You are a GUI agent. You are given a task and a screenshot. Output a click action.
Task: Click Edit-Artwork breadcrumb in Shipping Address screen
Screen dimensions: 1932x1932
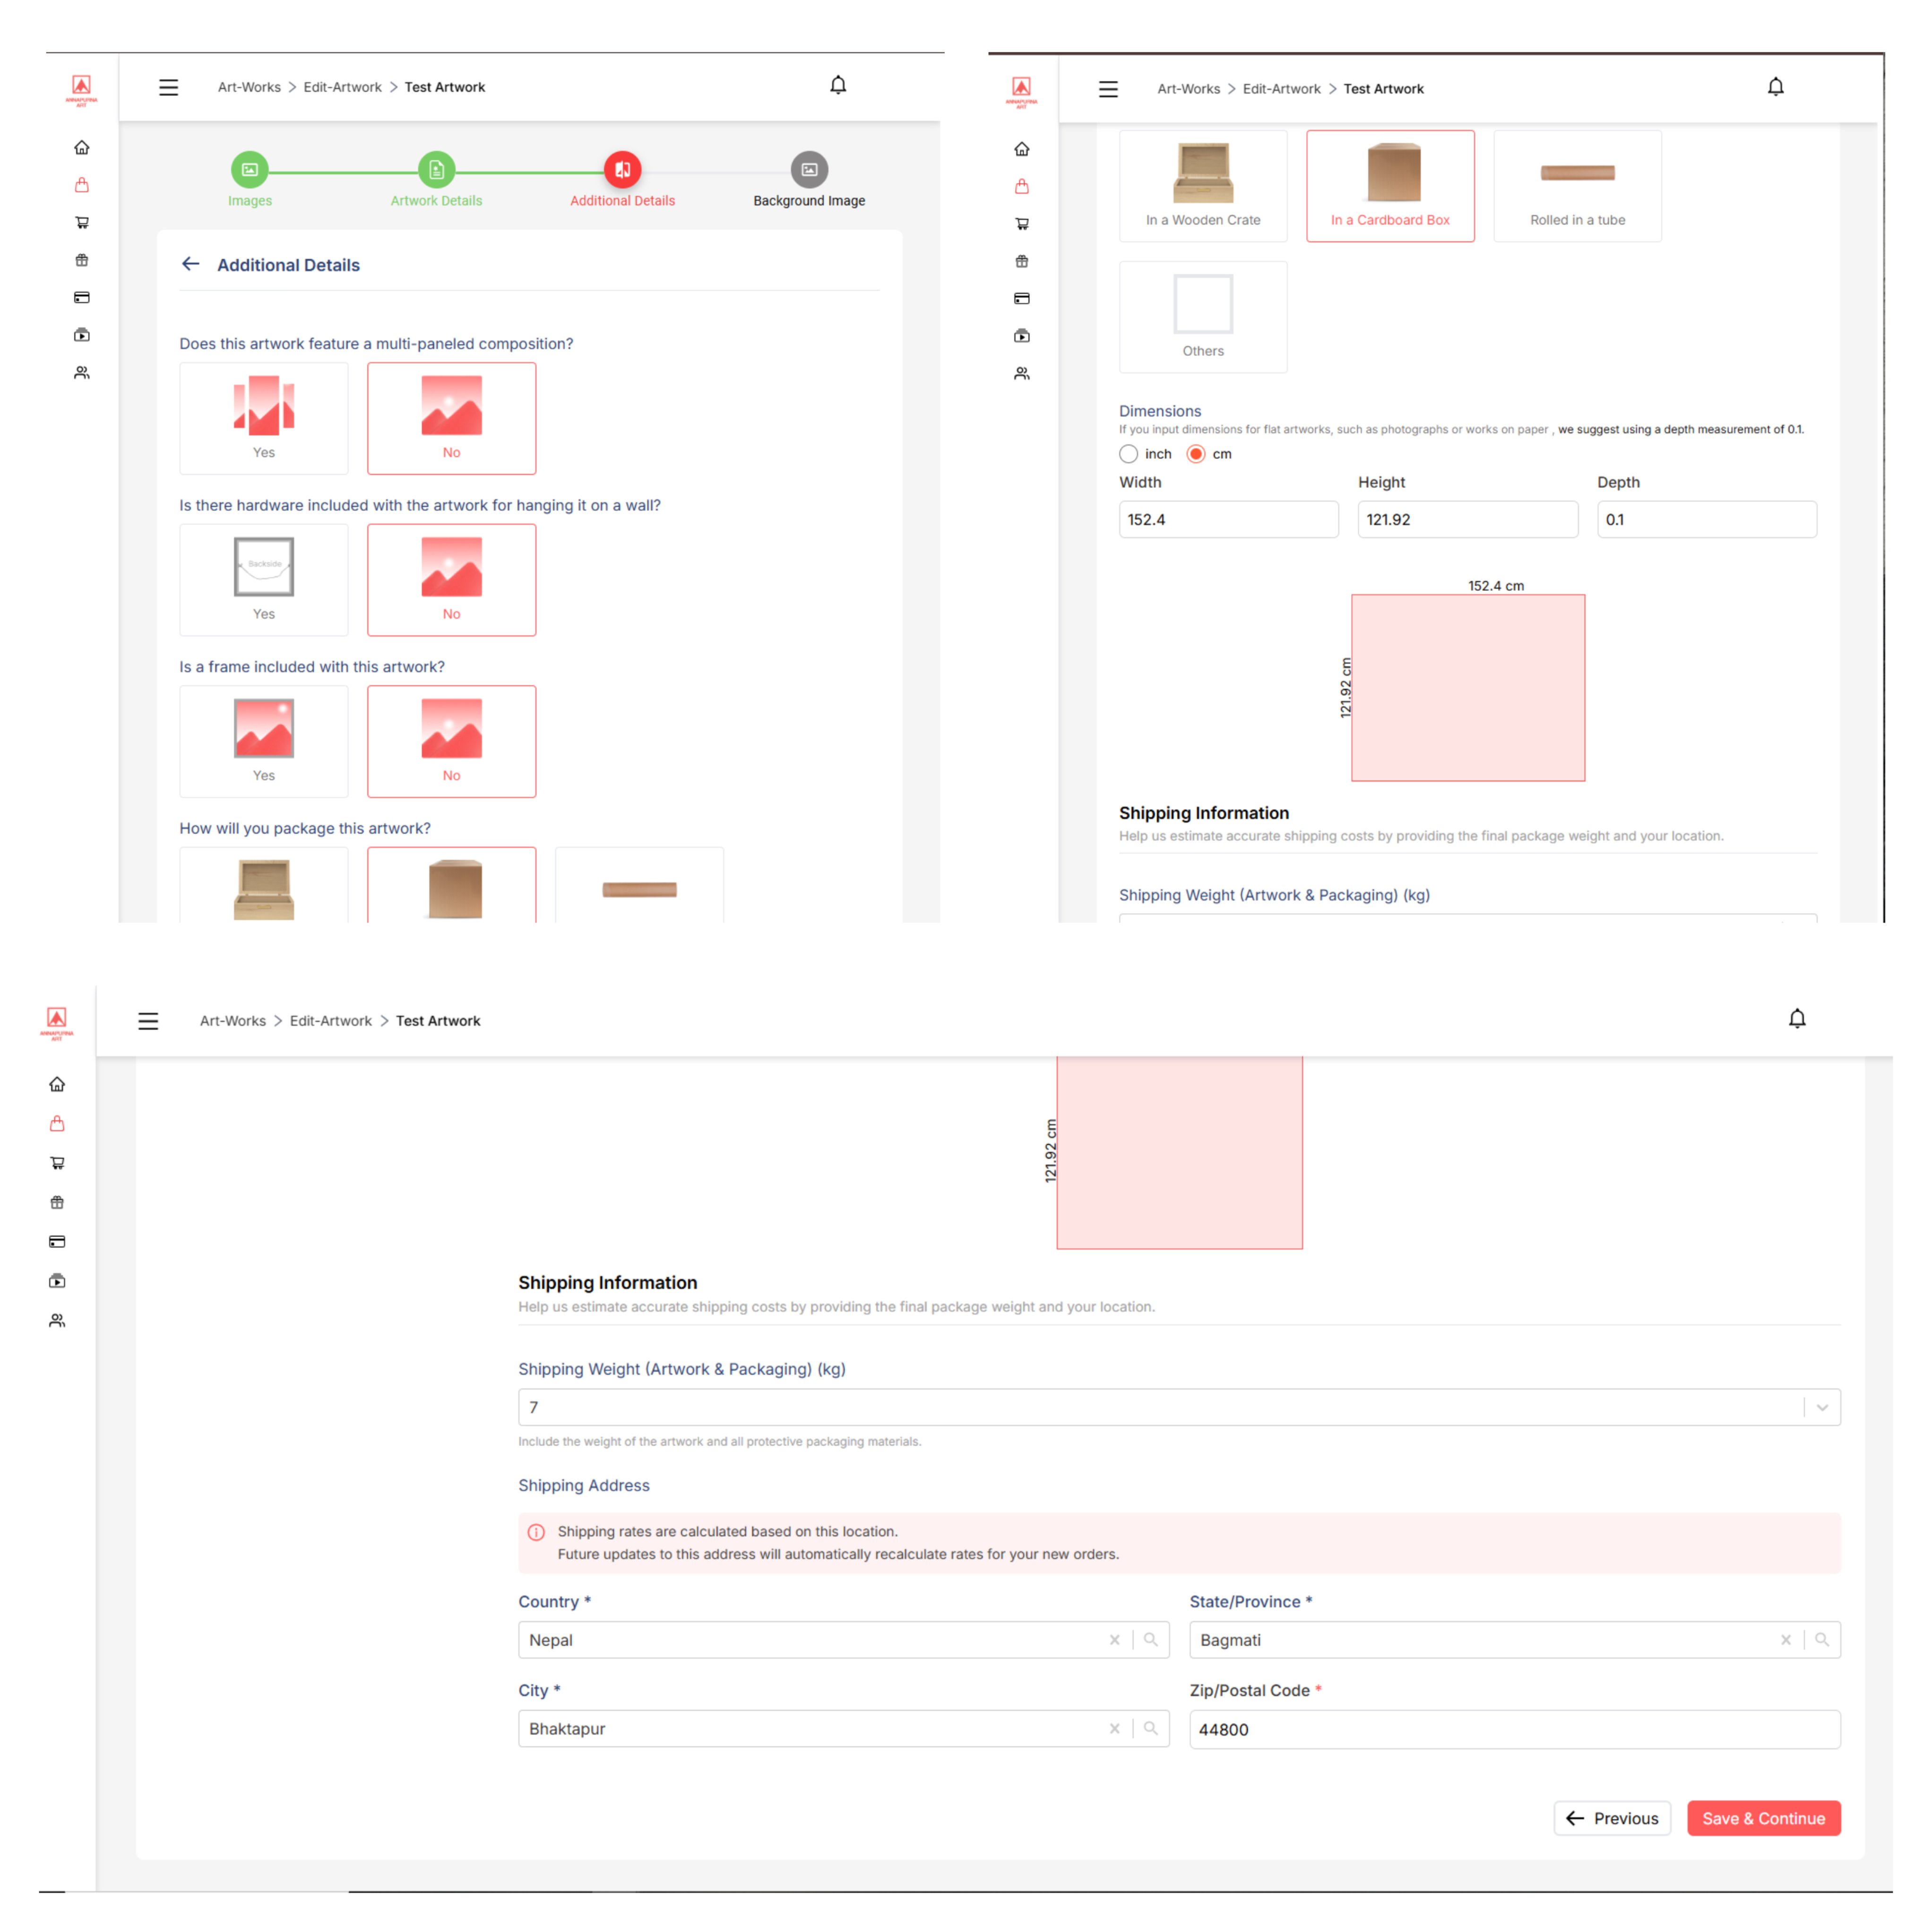[330, 1021]
